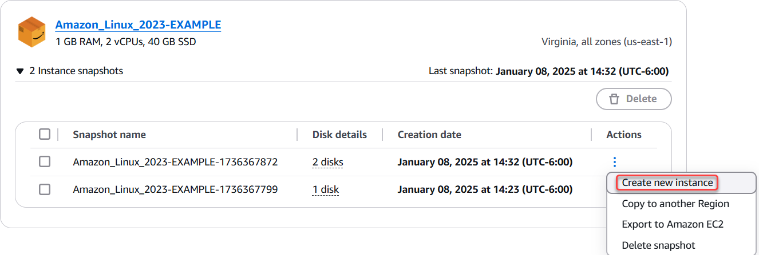This screenshot has height=255, width=759.
Task: Click the Creation date column header
Action: pyautogui.click(x=429, y=135)
